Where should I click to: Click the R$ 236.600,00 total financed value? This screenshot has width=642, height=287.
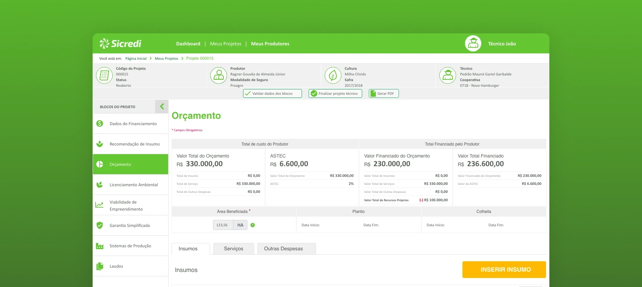[481, 164]
